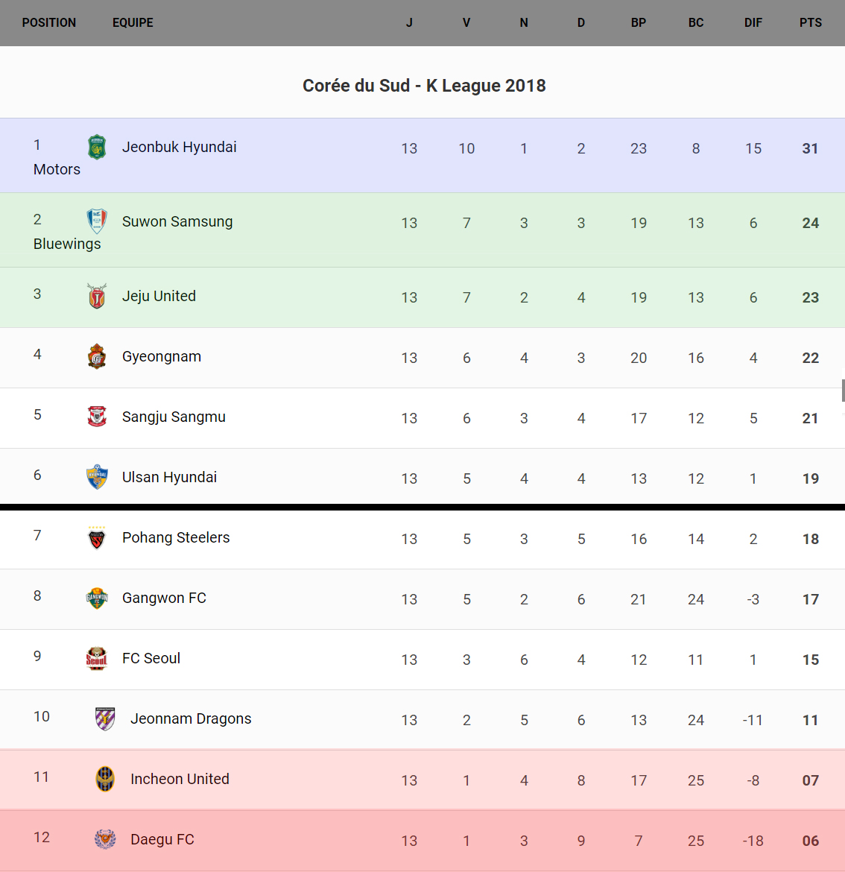845x872 pixels.
Task: Click the EQUIPE column header
Action: click(133, 23)
